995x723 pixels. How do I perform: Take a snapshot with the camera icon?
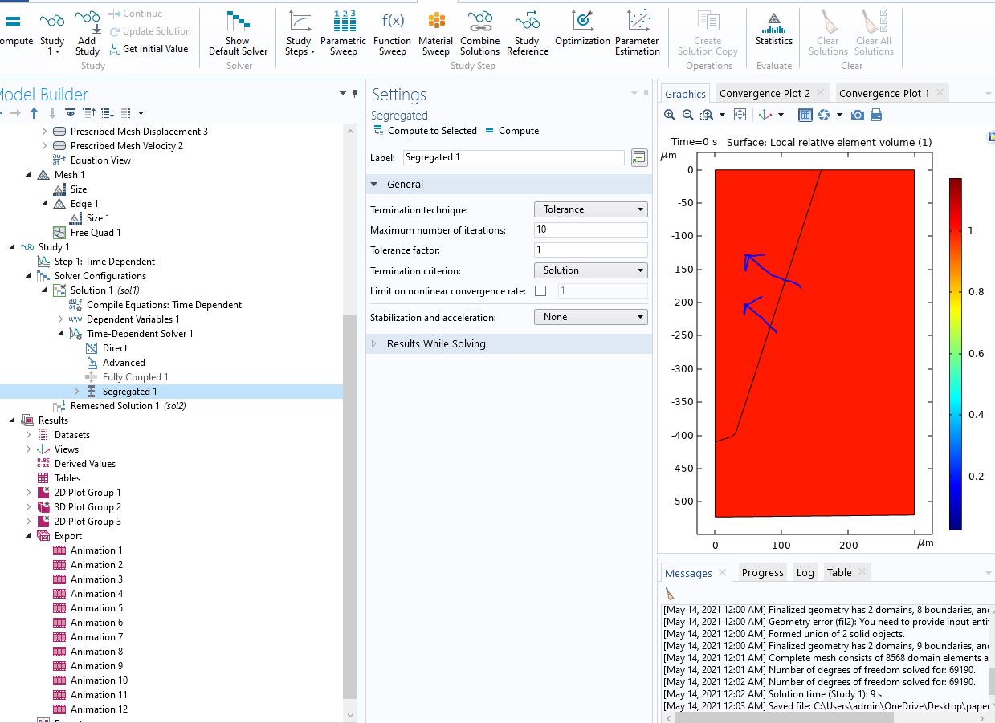click(858, 116)
